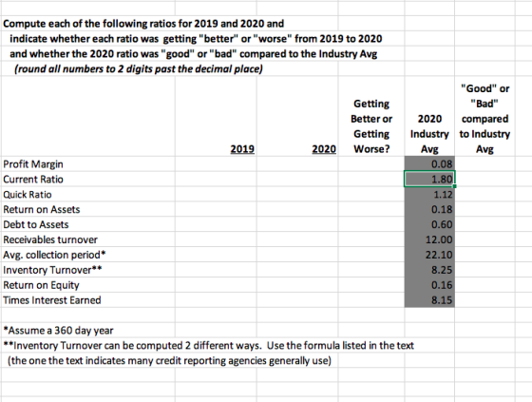The width and height of the screenshot is (532, 402).
Task: Click the Current Ratio industry average 1.80 cell
Action: (x=429, y=180)
